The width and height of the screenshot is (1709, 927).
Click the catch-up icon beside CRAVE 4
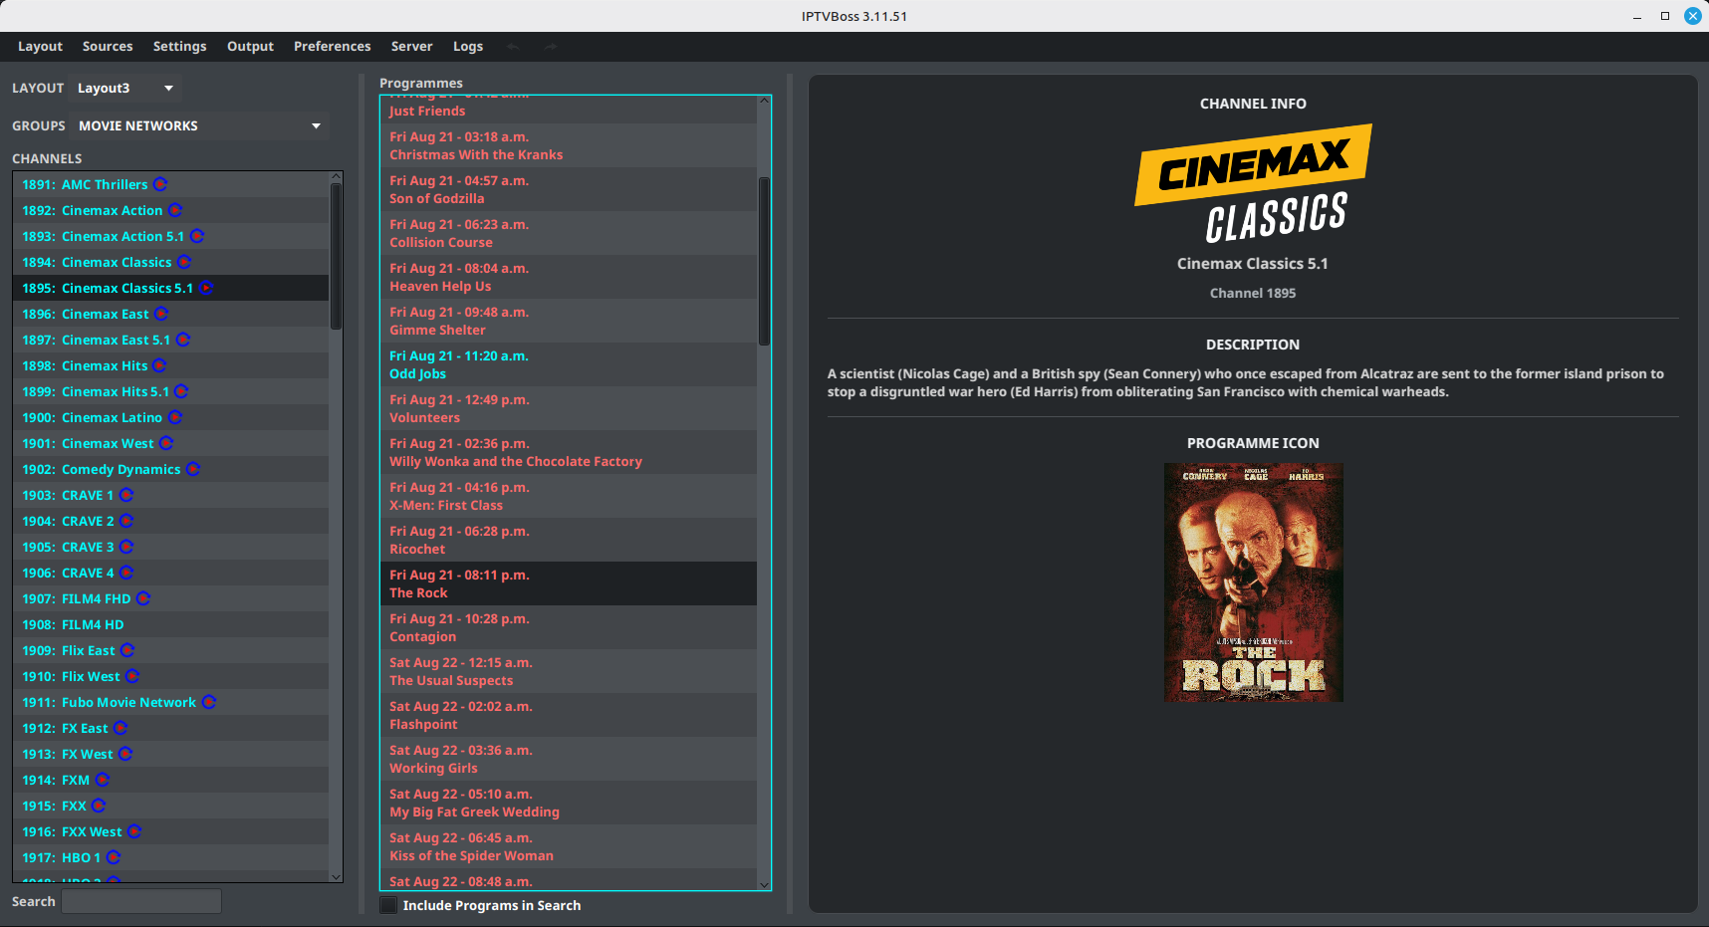click(x=126, y=573)
